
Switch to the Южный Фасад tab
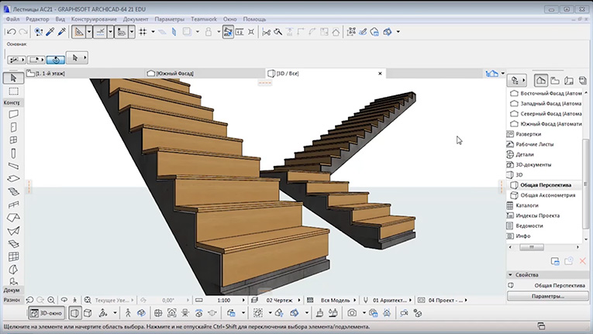(x=174, y=73)
